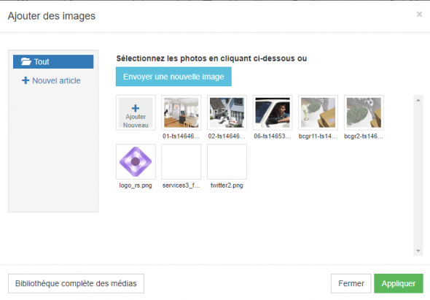Click the scrollbar up arrow
Image resolution: width=430 pixels, height=300 pixels.
coord(418,100)
